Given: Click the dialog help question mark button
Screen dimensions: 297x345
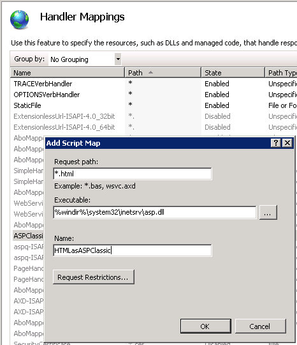Looking at the screenshot, I should tap(276, 143).
